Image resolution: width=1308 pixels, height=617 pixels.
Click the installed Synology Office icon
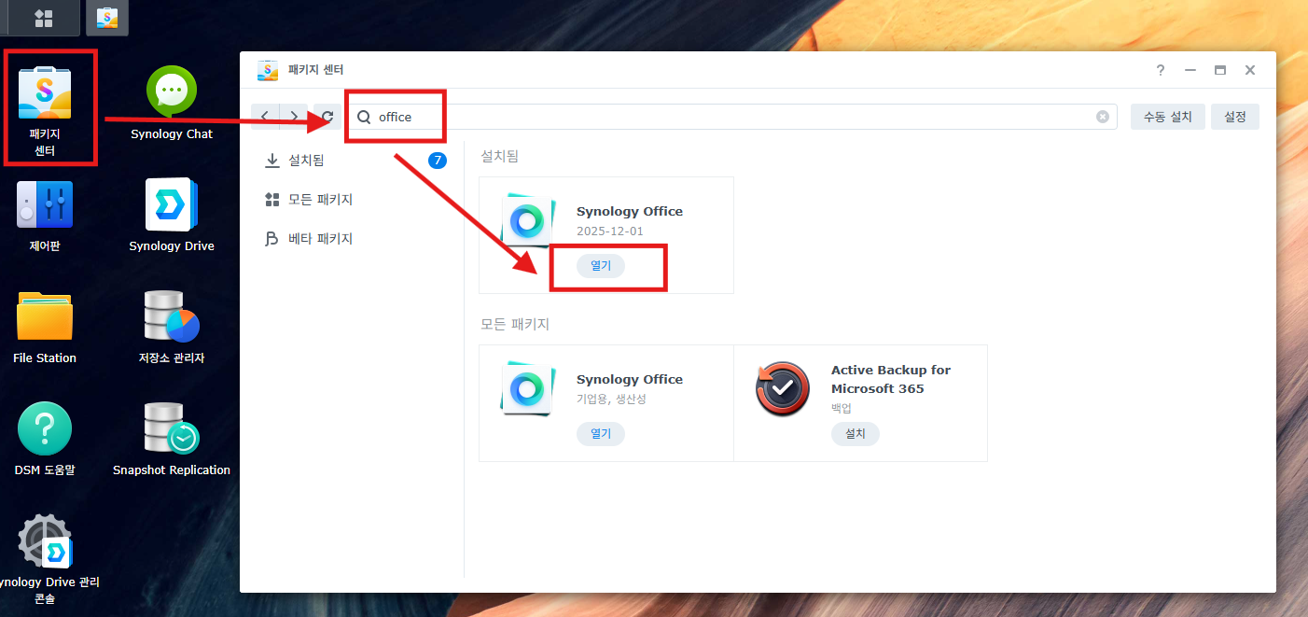pyautogui.click(x=527, y=222)
